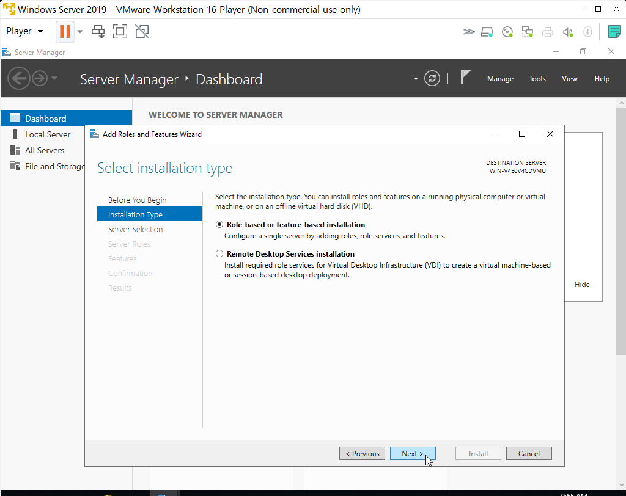
Task: Open the View menu
Action: (x=569, y=79)
